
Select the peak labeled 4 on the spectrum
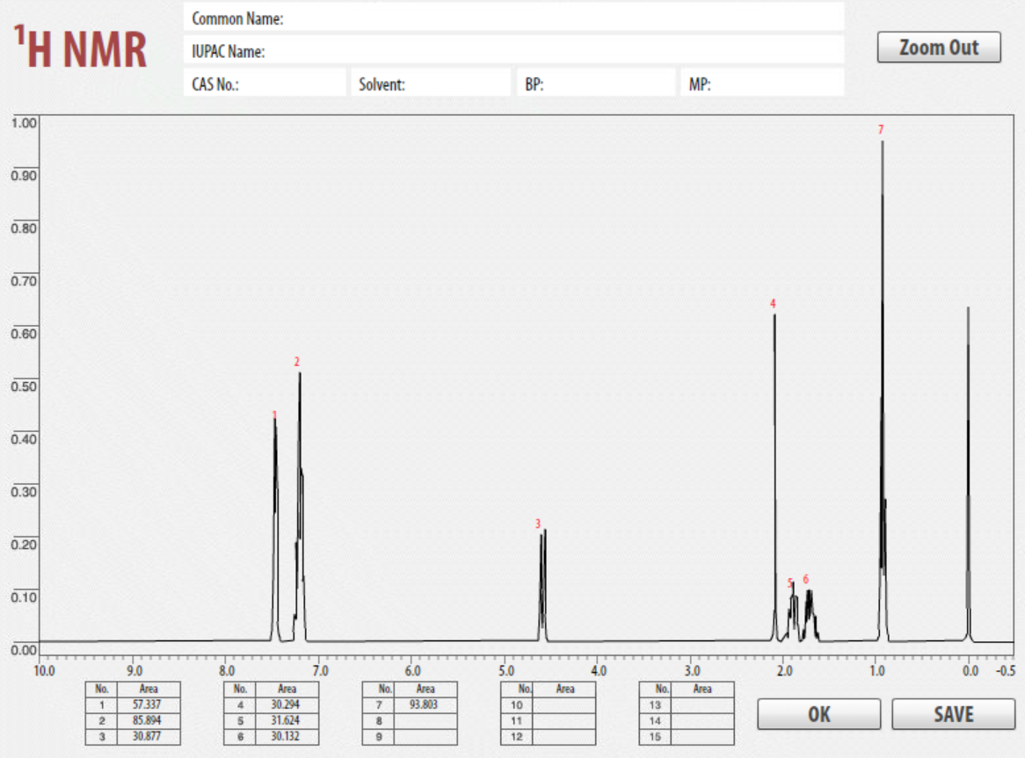click(x=772, y=304)
